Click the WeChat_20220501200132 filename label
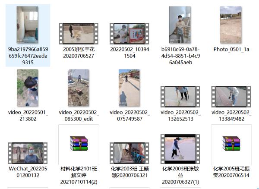The image size is (259, 189). [x=27, y=172]
